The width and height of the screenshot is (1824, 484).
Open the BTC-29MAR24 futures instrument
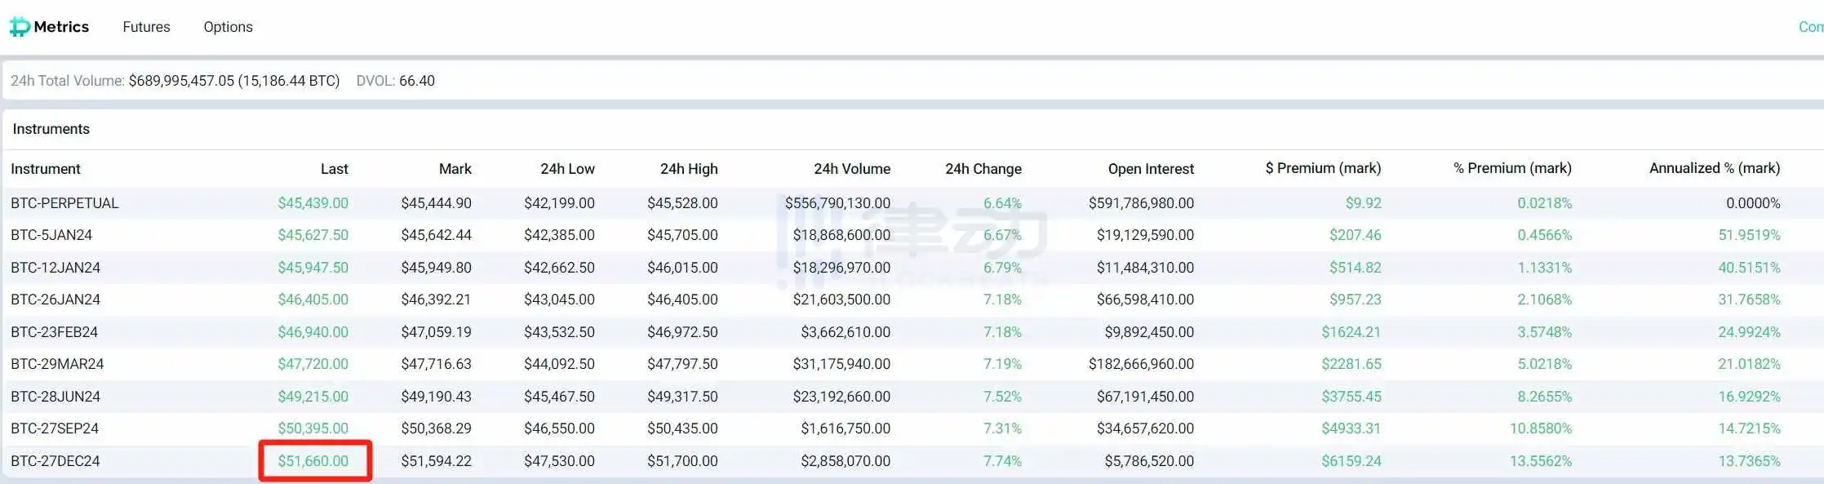click(57, 364)
